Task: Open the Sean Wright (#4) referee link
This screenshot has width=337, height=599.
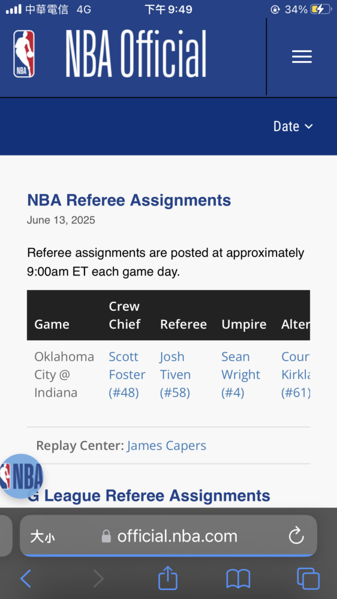Action: click(240, 375)
